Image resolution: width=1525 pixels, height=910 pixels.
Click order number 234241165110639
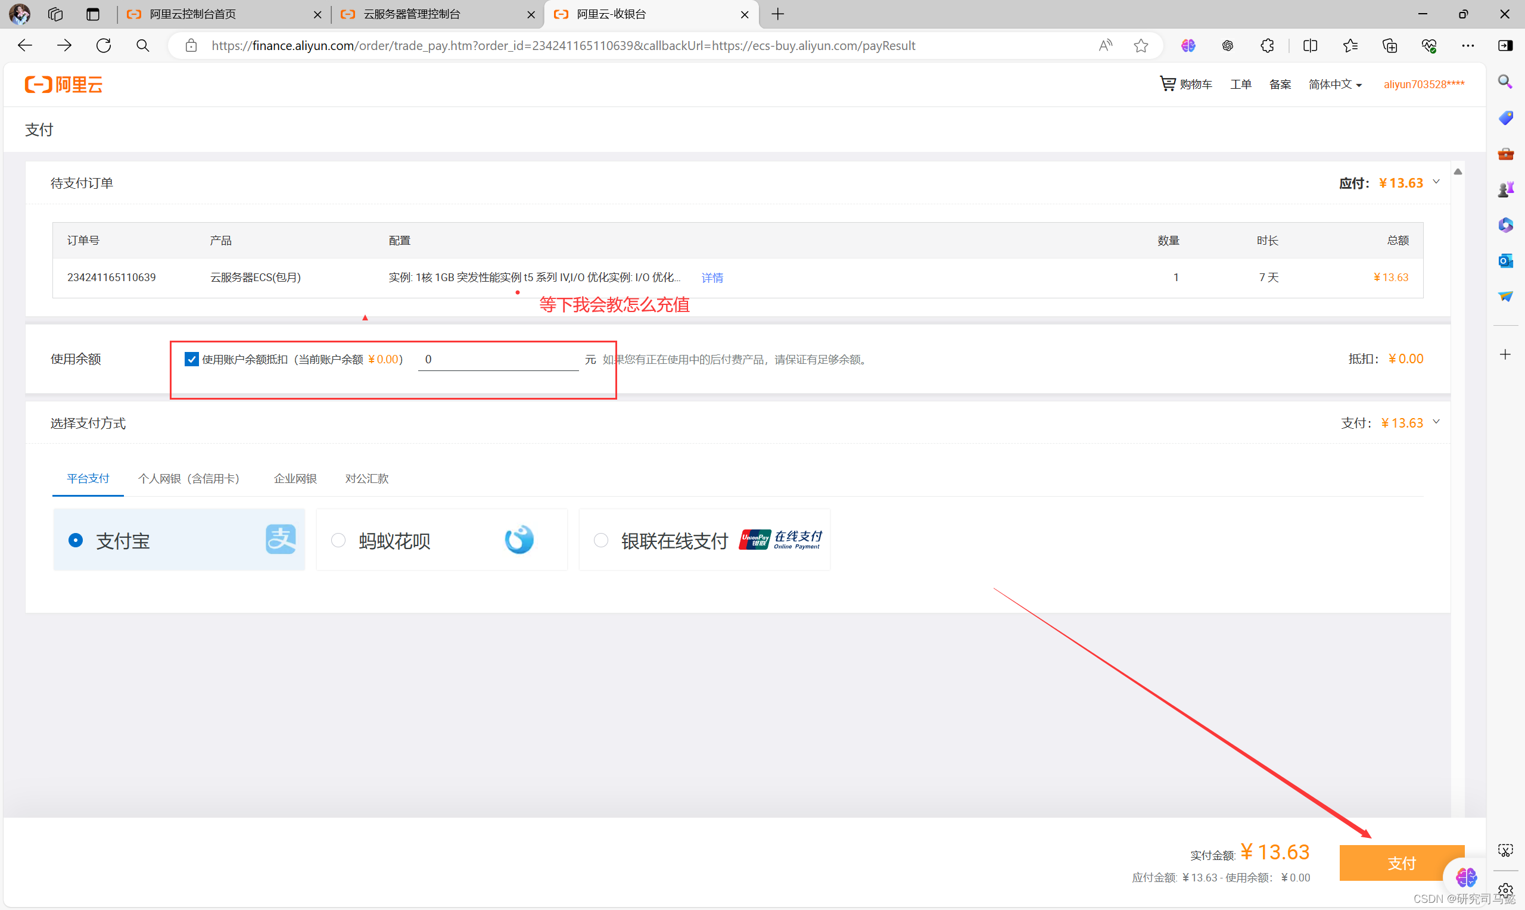(111, 277)
